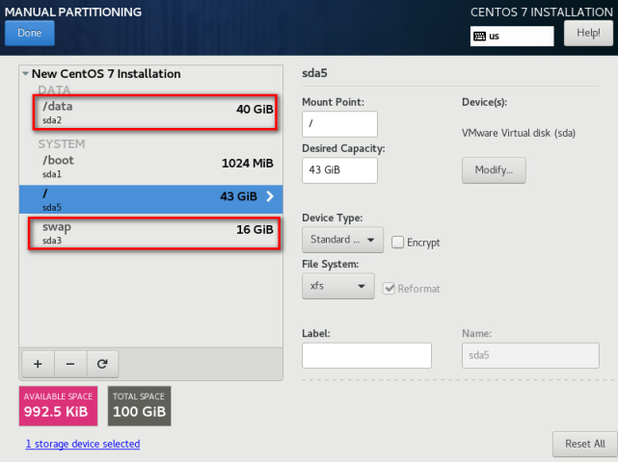Click the Name field showing sda5

pos(530,355)
